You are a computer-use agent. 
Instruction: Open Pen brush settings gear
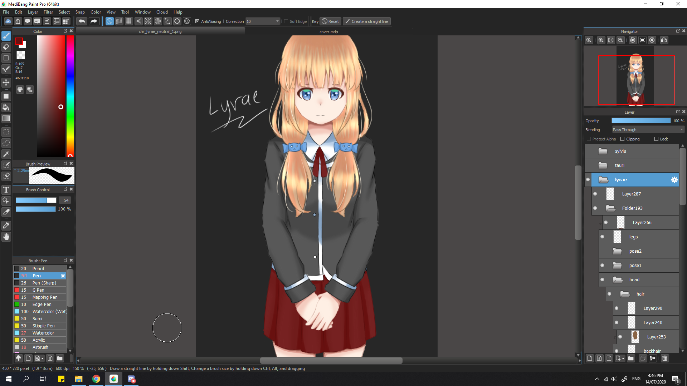pyautogui.click(x=63, y=276)
